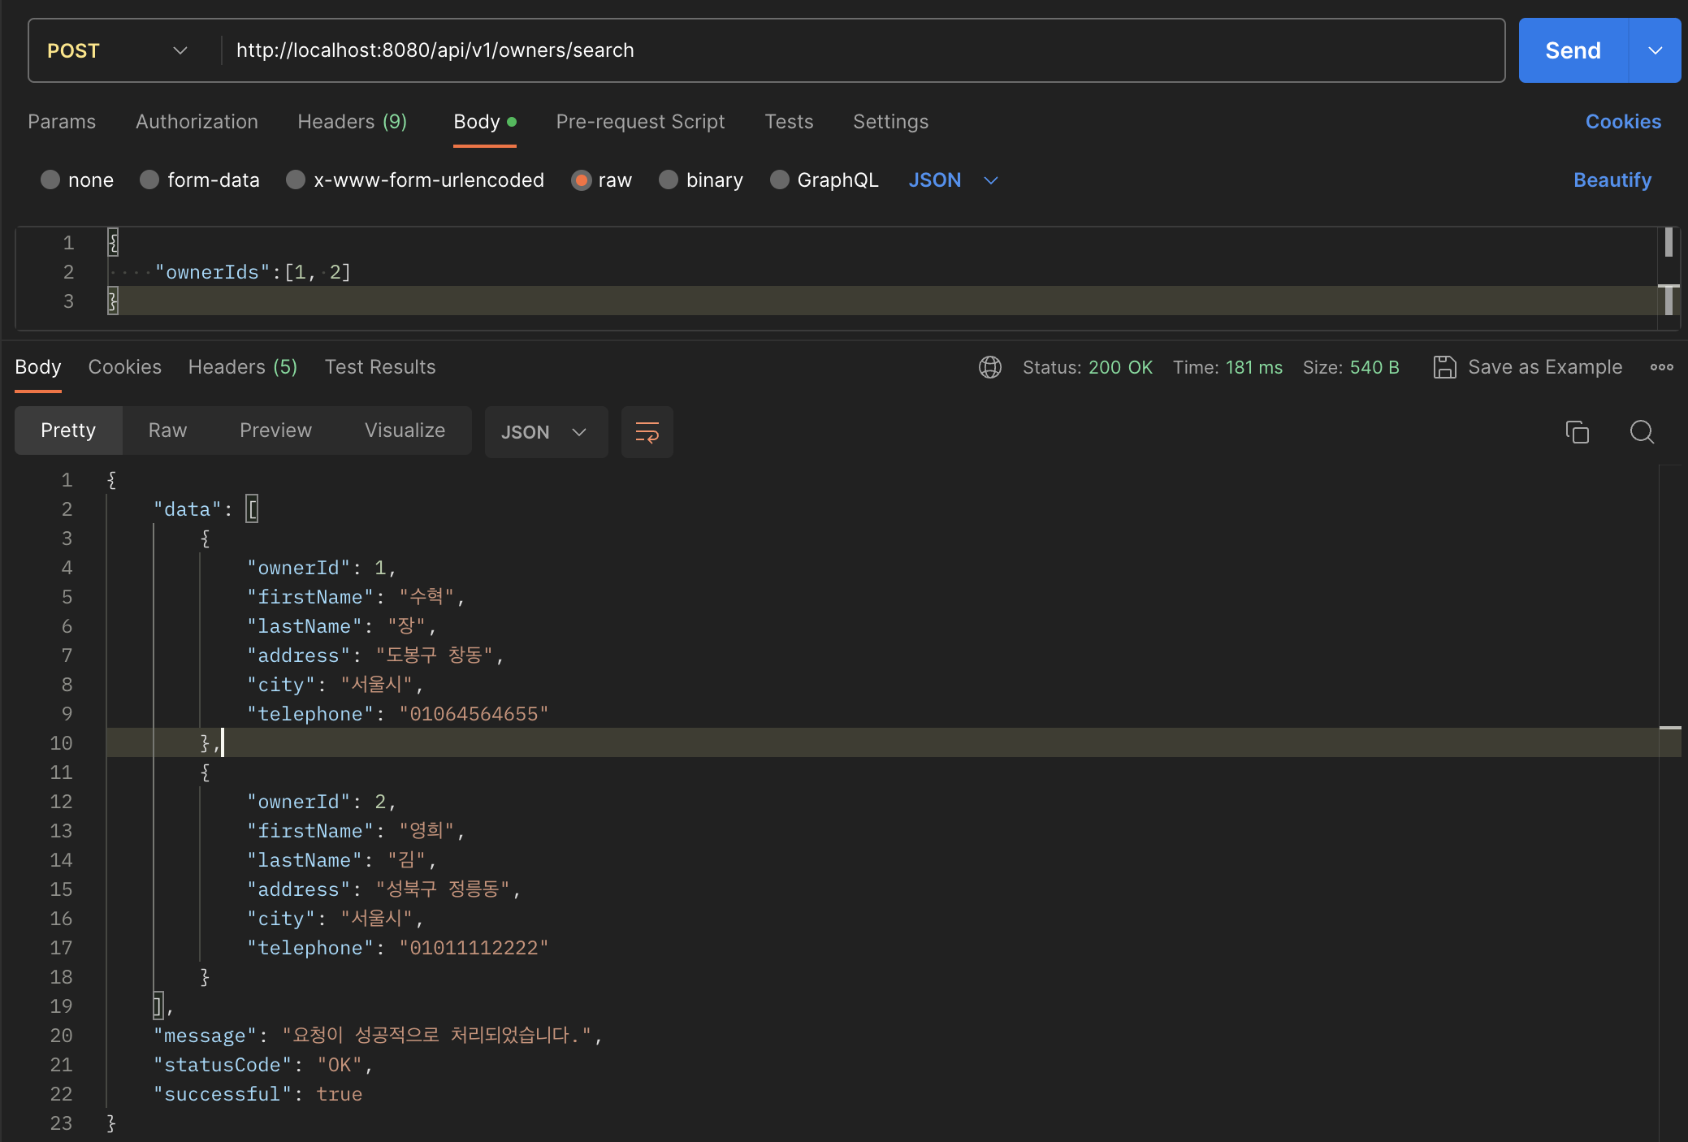Click the Save as Example disk icon
Image resolution: width=1688 pixels, height=1142 pixels.
tap(1444, 367)
